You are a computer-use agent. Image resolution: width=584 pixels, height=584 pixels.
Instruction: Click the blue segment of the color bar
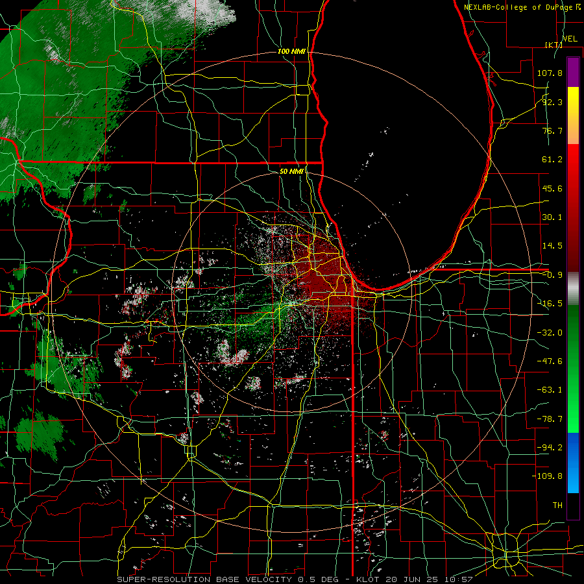pyautogui.click(x=573, y=463)
